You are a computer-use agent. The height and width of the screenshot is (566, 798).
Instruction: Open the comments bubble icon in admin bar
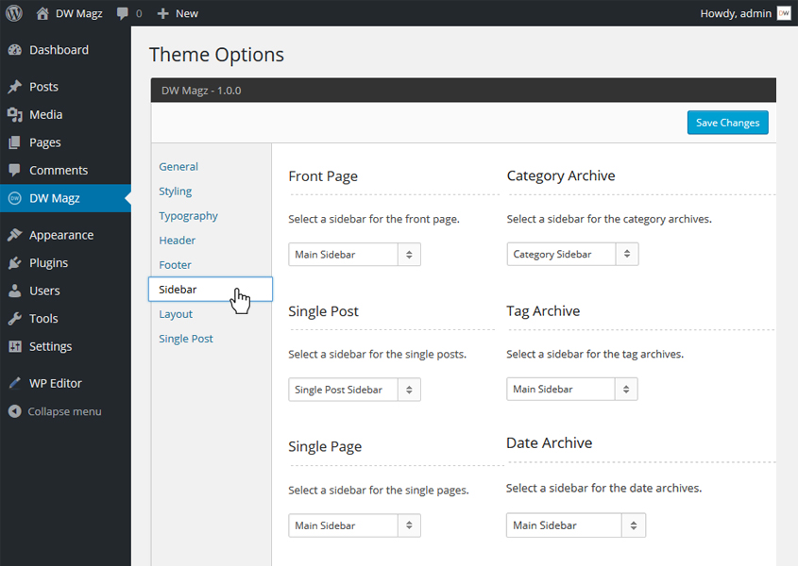click(x=123, y=14)
